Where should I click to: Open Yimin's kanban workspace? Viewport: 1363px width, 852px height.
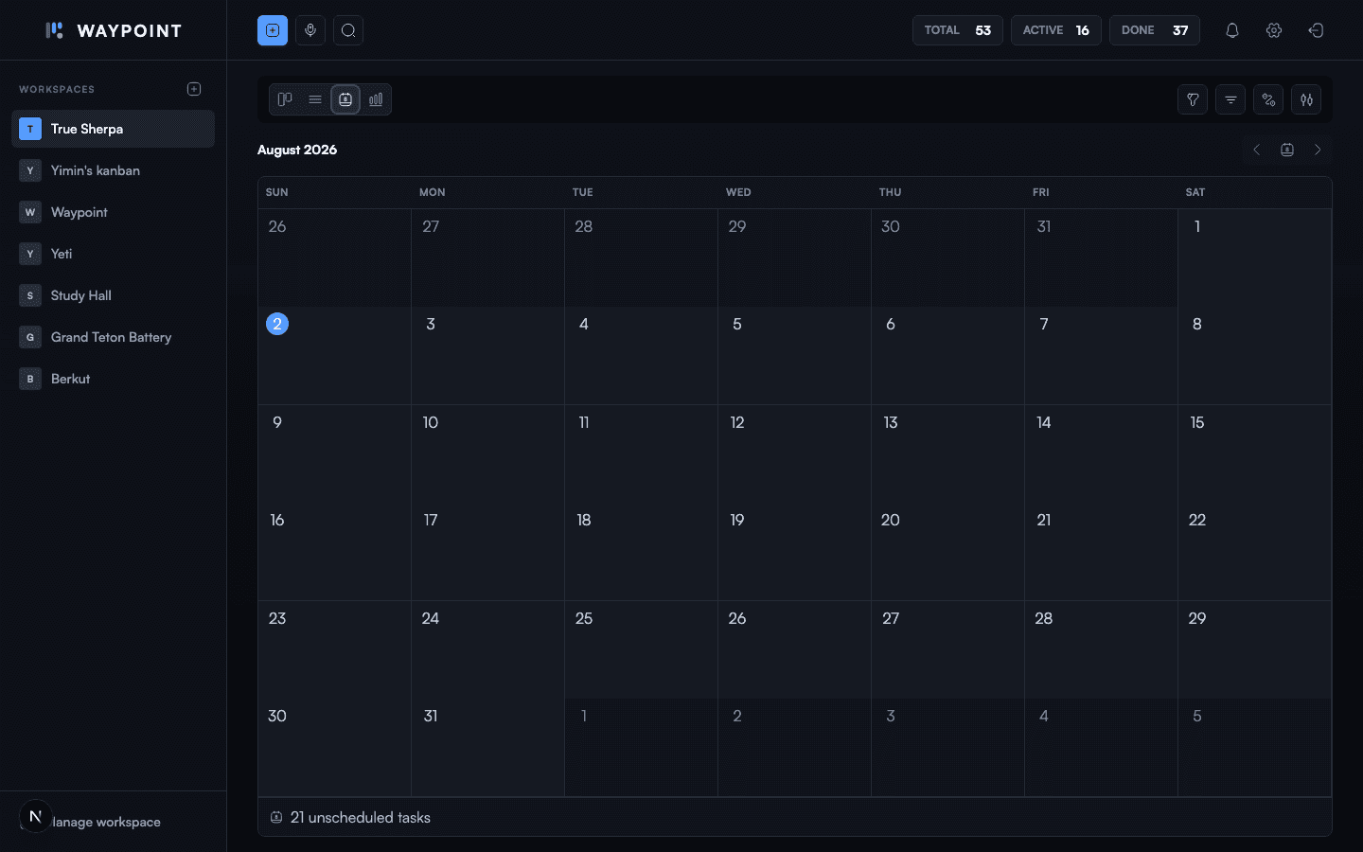click(113, 170)
